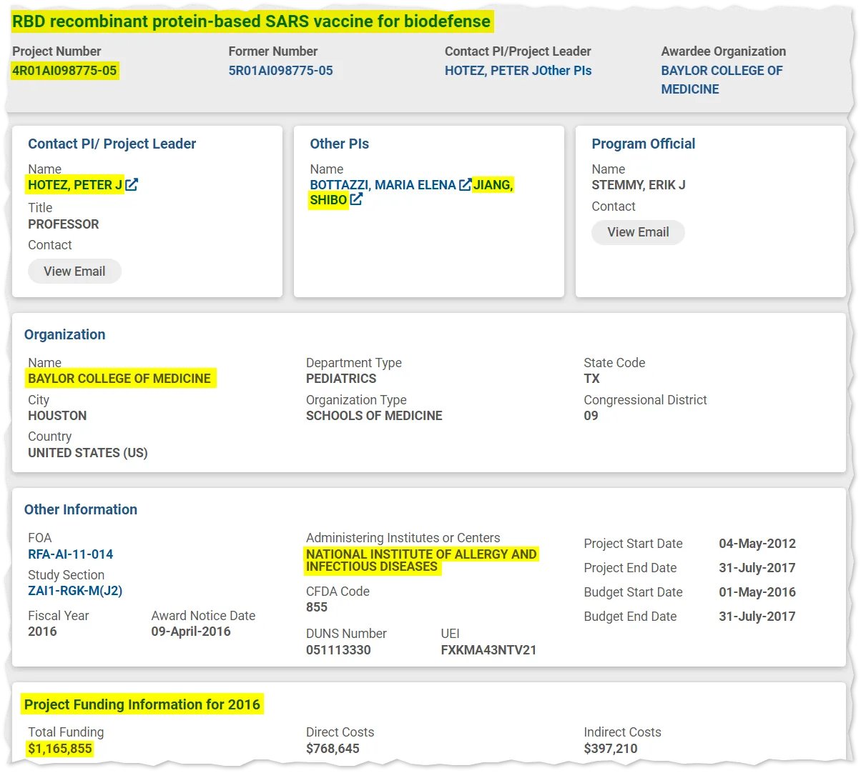Click the Contact PI/ Project Leader card heading
861x773 pixels.
click(x=112, y=144)
